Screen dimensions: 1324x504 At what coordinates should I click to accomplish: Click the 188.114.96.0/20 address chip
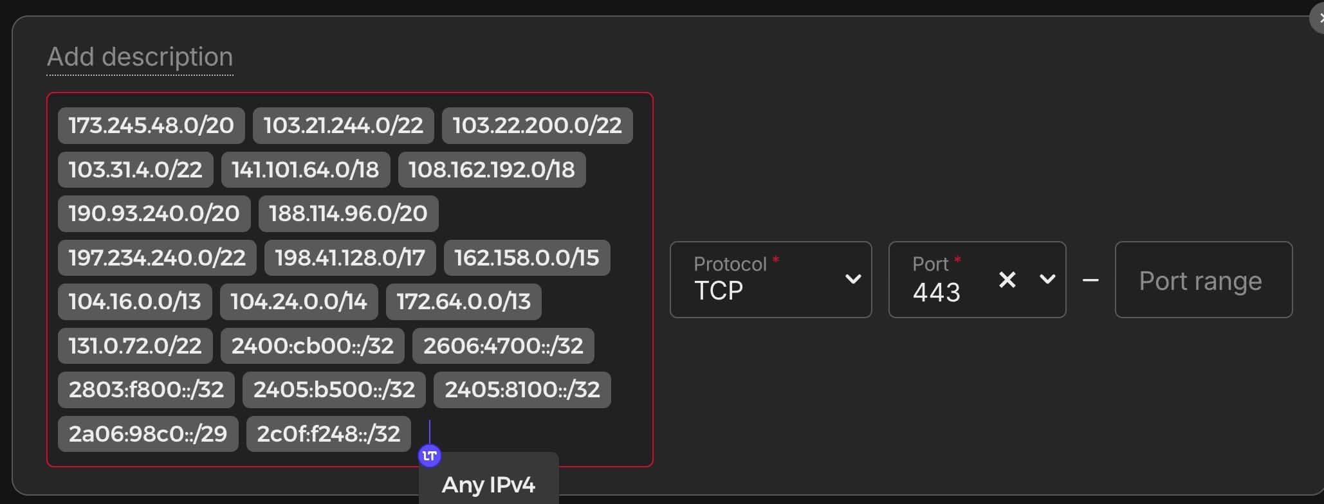click(348, 213)
